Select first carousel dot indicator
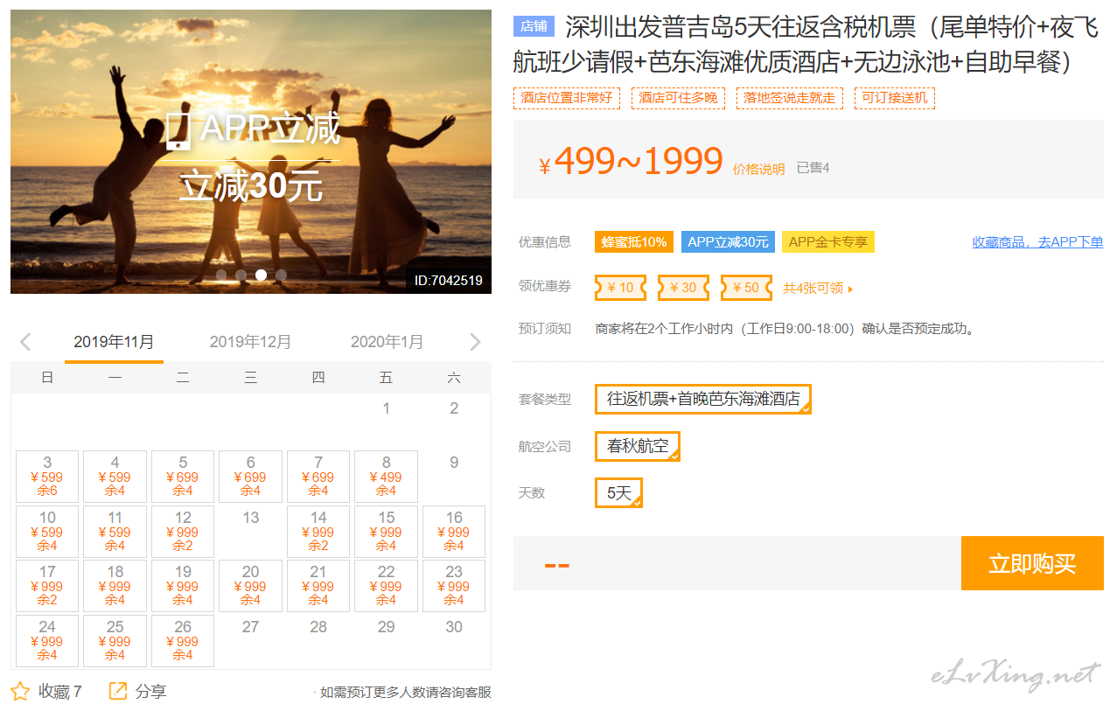Image resolution: width=1110 pixels, height=704 pixels. coord(221,275)
